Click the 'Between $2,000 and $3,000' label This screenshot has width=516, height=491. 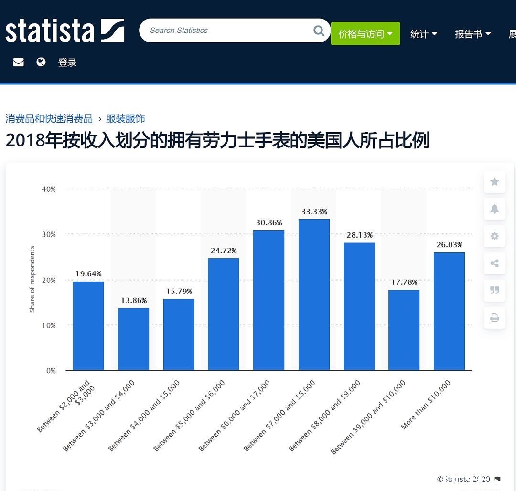click(66, 406)
